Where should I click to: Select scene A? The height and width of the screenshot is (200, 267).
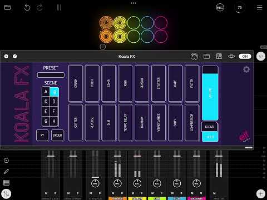46,92
